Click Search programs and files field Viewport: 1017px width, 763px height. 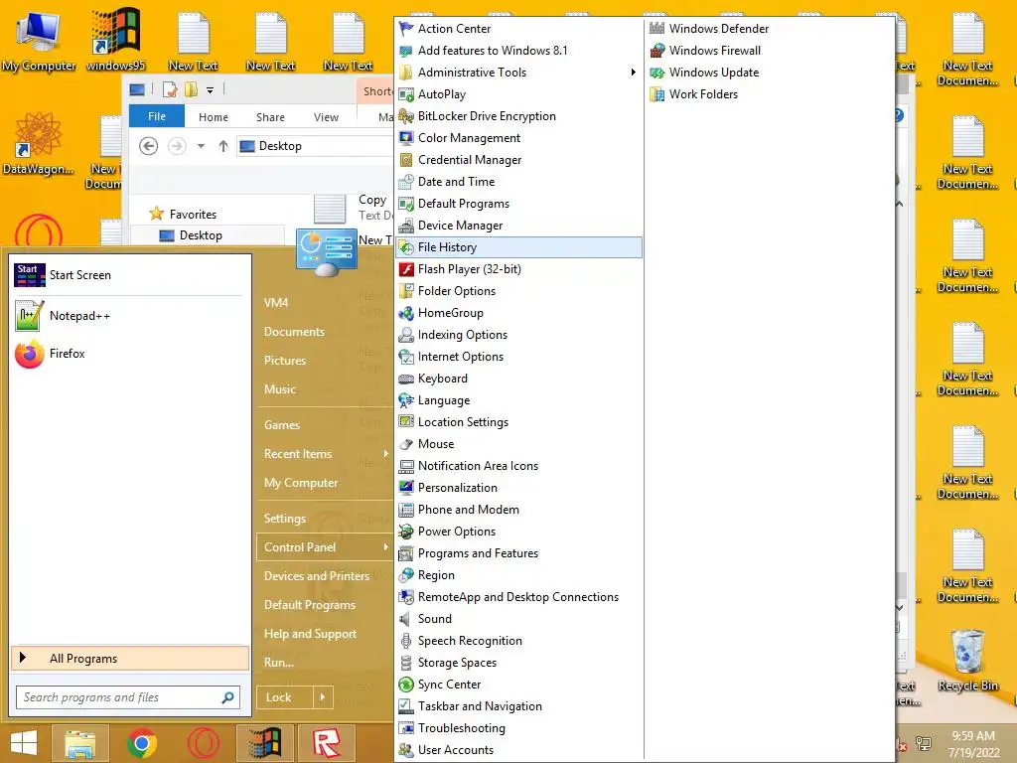128,697
